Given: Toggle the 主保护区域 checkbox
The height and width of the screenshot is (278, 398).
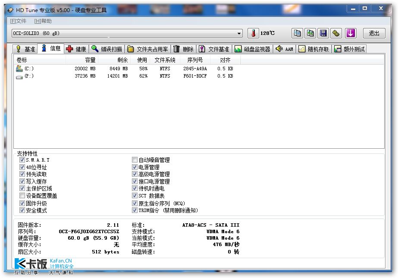Looking at the screenshot, I should 22,188.
